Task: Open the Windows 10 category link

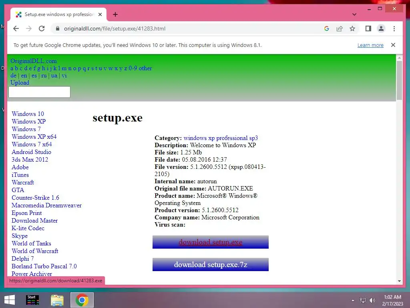Action: click(x=28, y=114)
